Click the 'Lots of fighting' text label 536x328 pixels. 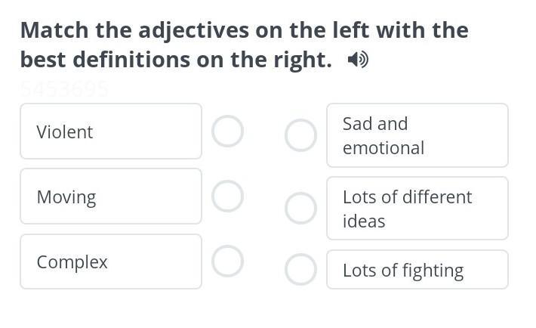coord(403,271)
